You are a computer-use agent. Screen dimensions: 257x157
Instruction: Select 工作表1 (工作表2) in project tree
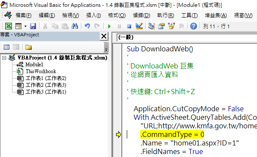click(46, 78)
